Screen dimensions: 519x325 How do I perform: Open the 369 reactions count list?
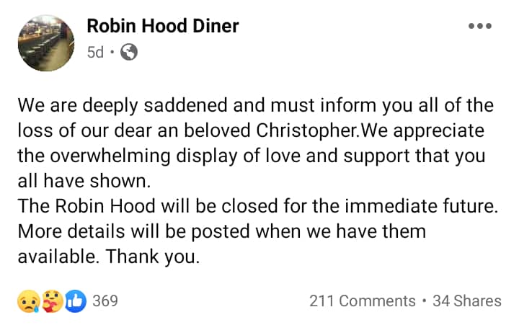click(x=105, y=300)
